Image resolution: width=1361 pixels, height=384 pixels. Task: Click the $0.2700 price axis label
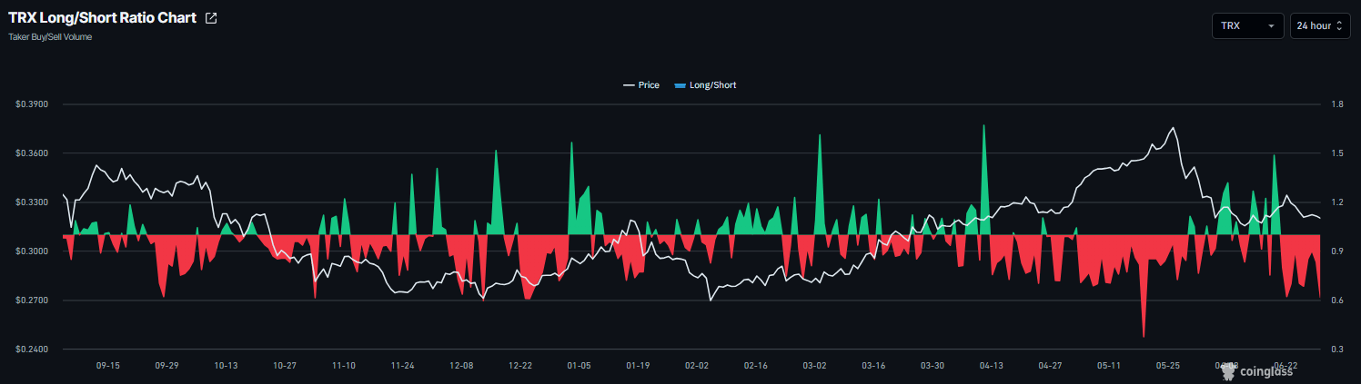tap(31, 300)
